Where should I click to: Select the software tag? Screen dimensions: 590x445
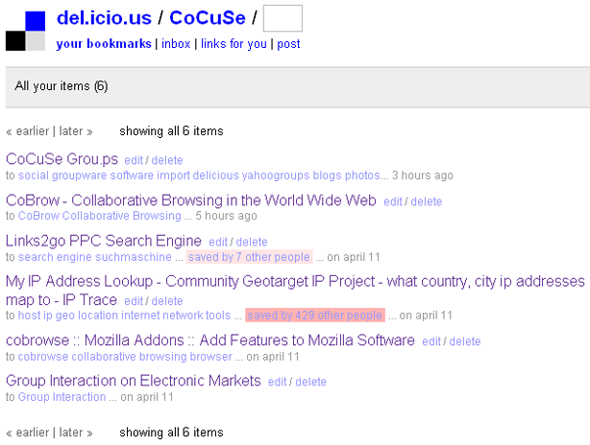[x=132, y=176]
